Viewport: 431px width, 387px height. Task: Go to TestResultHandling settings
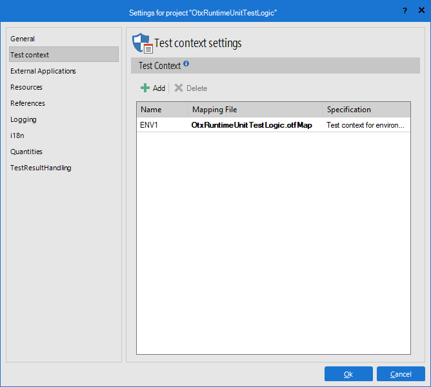[x=41, y=168]
